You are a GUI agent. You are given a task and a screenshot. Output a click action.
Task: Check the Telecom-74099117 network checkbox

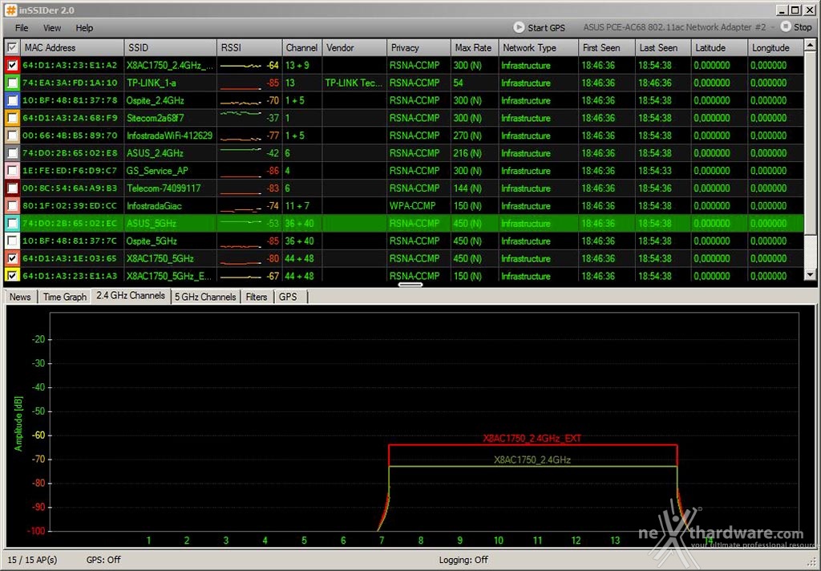coord(12,188)
